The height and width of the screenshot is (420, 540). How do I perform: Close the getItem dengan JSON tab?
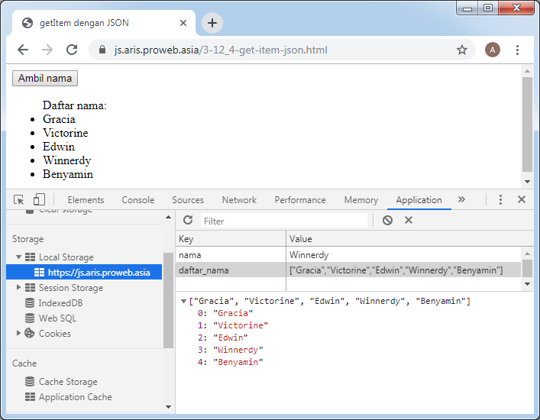(x=183, y=23)
